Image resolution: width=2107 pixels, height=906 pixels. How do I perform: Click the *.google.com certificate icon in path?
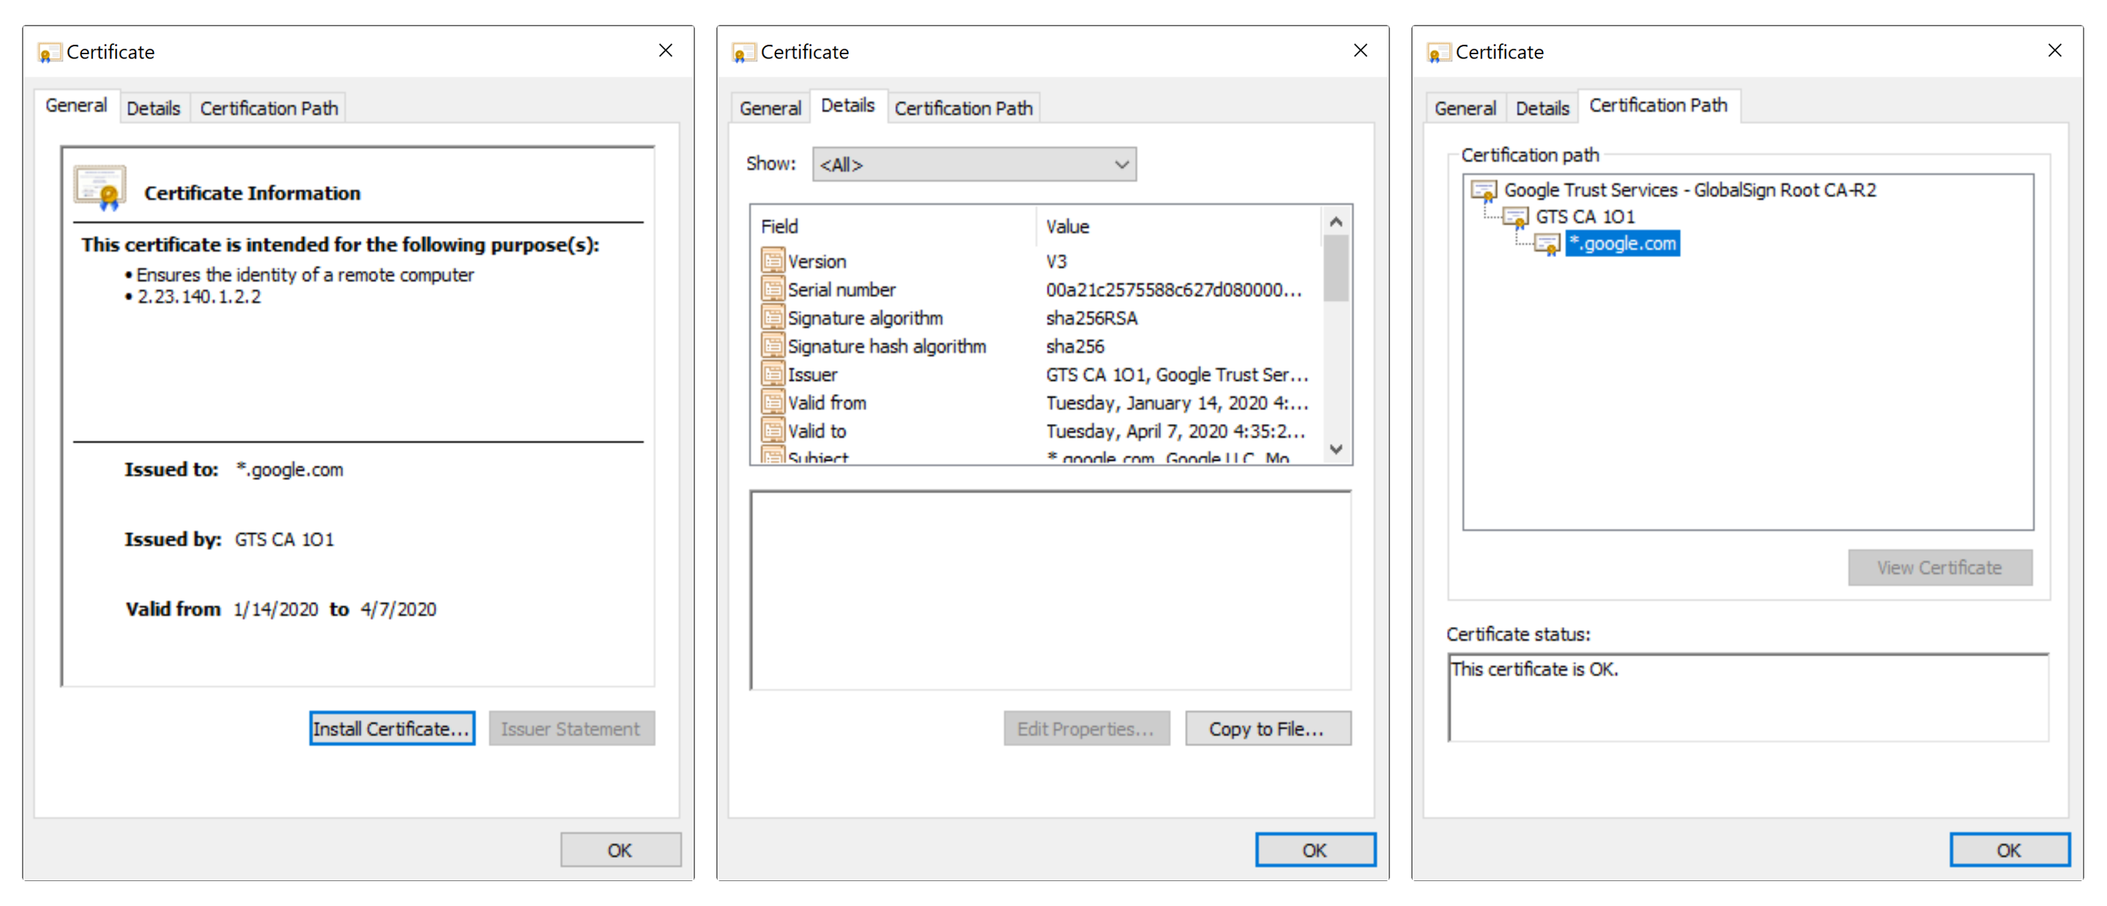1547,244
